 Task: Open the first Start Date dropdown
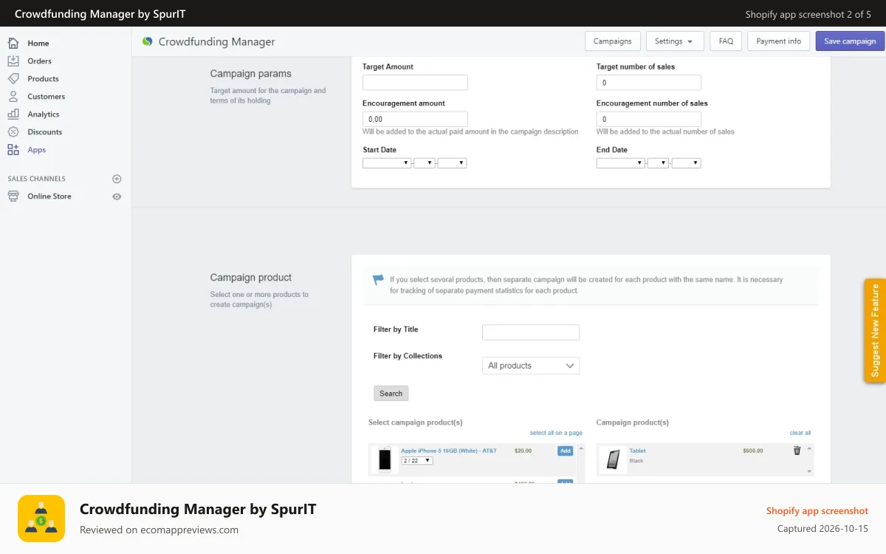pyautogui.click(x=387, y=163)
